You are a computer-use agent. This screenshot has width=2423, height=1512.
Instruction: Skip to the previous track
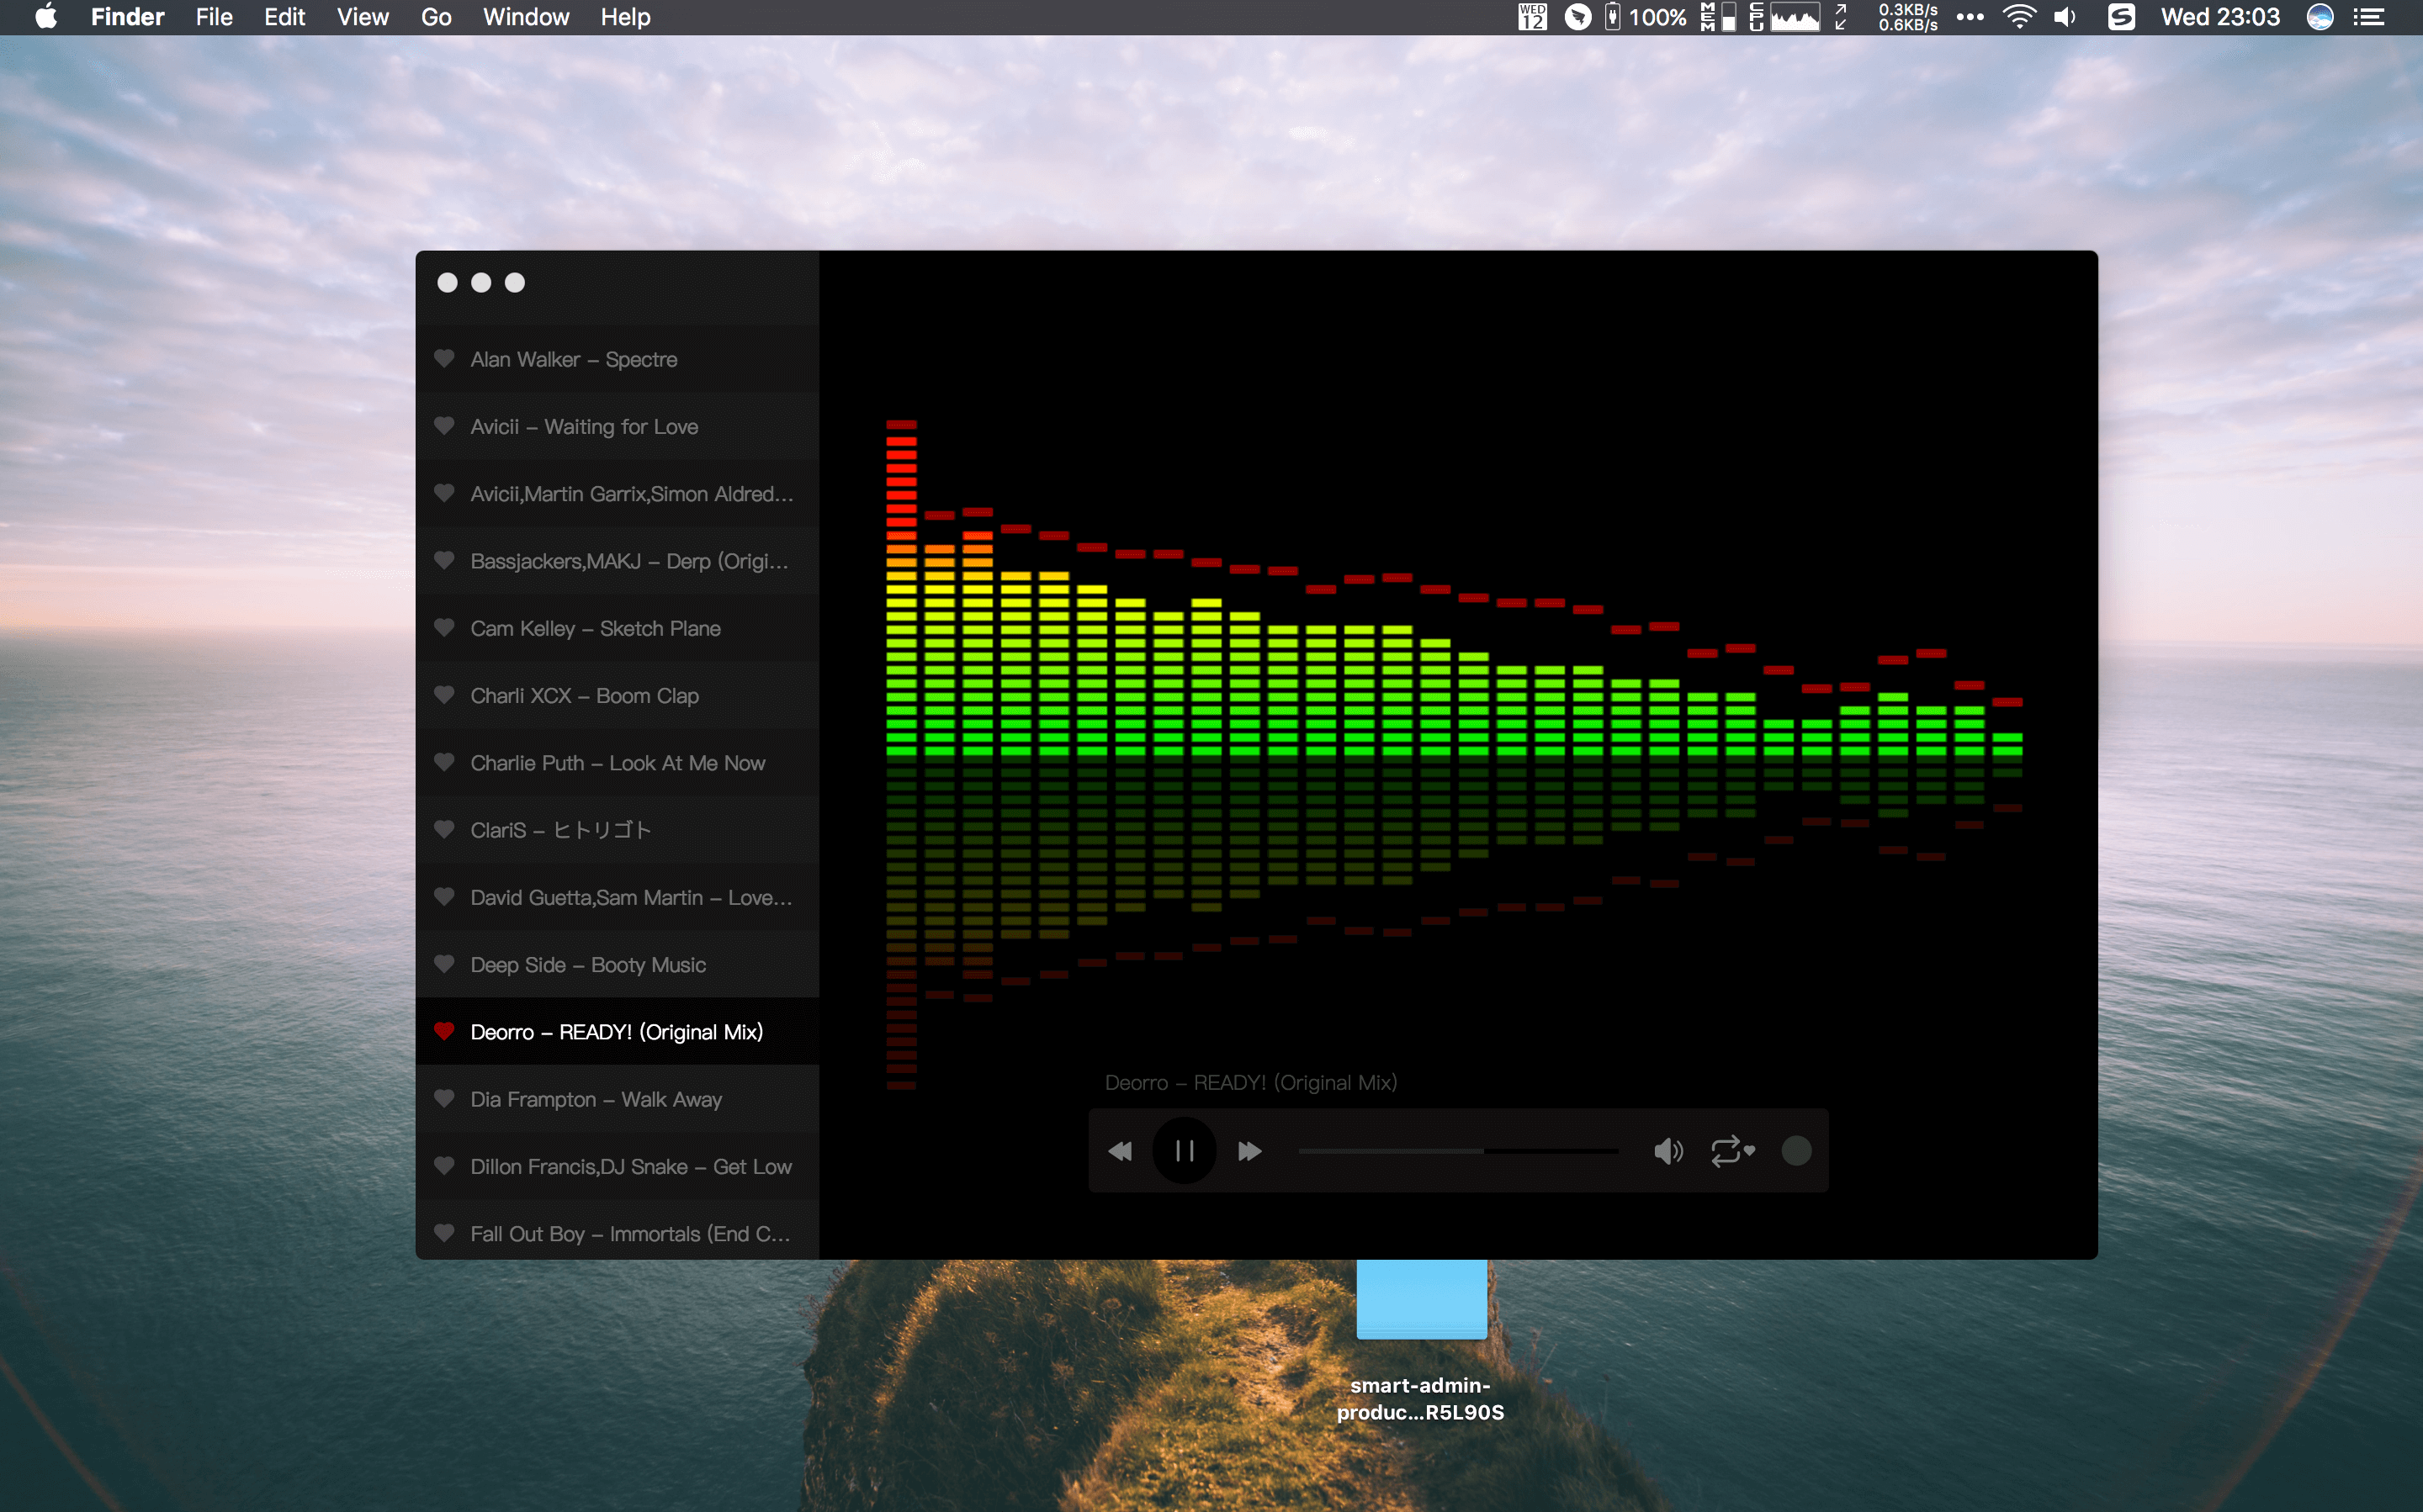point(1121,1151)
